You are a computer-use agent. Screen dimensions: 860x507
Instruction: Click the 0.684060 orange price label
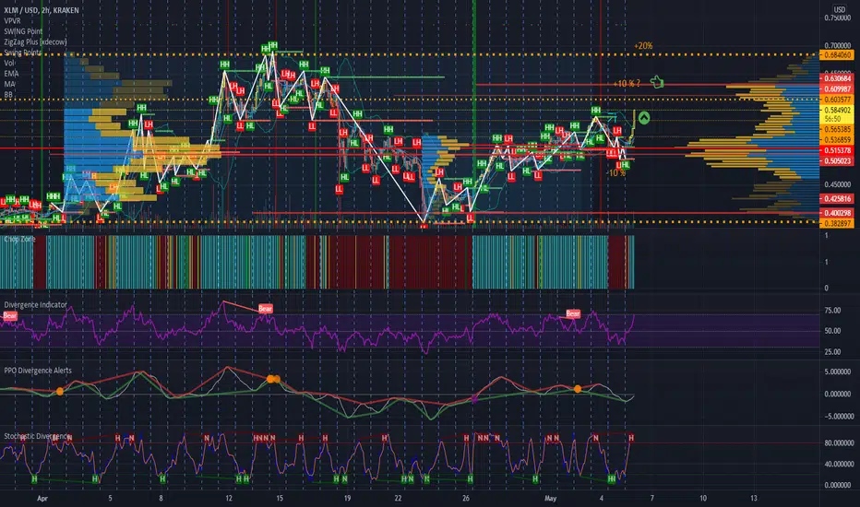(837, 54)
